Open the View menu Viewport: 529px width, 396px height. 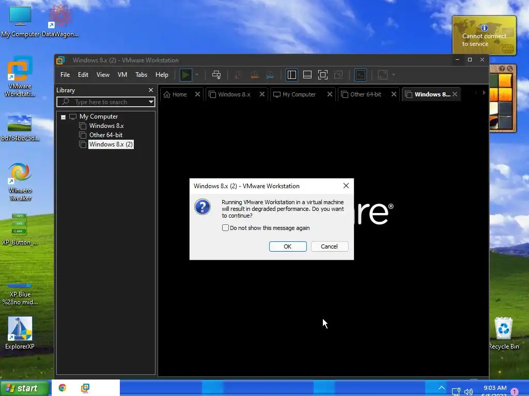(x=103, y=75)
